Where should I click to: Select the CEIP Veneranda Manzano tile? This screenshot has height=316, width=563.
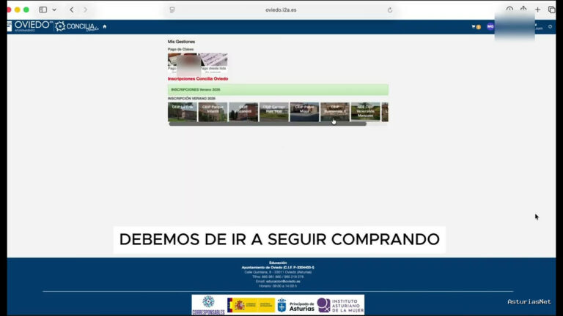pyautogui.click(x=366, y=112)
